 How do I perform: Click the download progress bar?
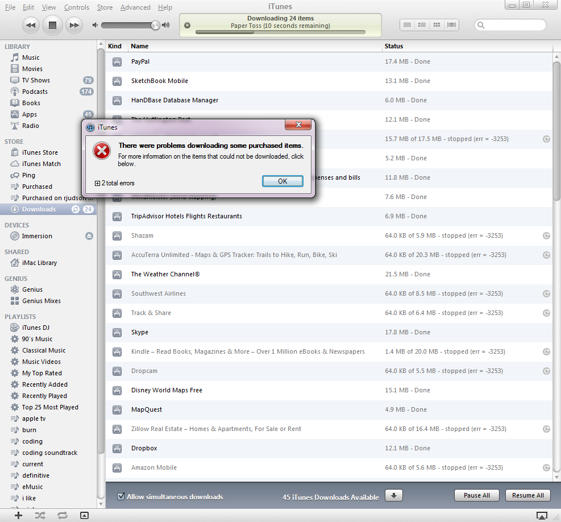coord(280,32)
